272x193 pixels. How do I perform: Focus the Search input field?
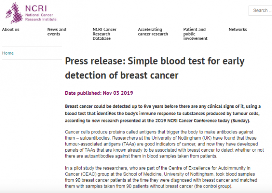(x=260, y=10)
